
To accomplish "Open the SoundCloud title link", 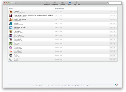I will [18, 51].
